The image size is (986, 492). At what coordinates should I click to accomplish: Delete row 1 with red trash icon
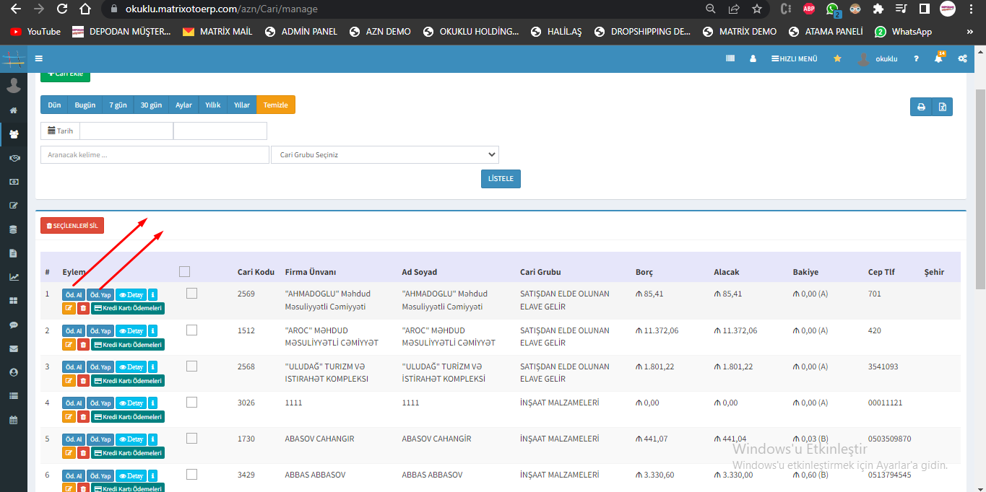pos(83,308)
